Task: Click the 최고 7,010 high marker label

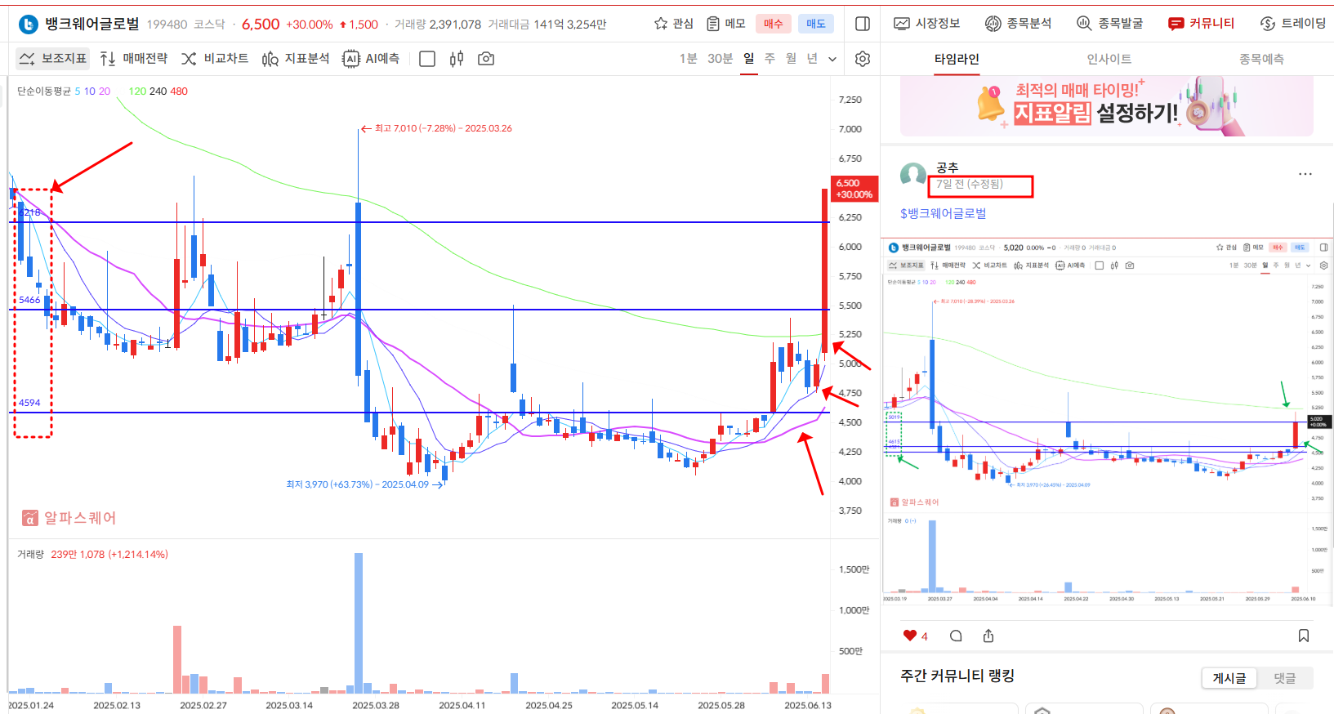Action: click(436, 128)
